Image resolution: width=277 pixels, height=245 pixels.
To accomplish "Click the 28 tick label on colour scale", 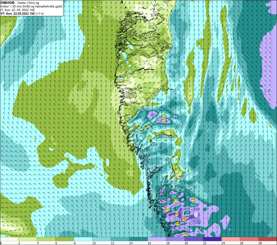I will (260, 243).
